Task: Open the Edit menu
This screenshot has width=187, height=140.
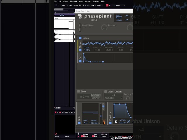Action: click(60, 1)
